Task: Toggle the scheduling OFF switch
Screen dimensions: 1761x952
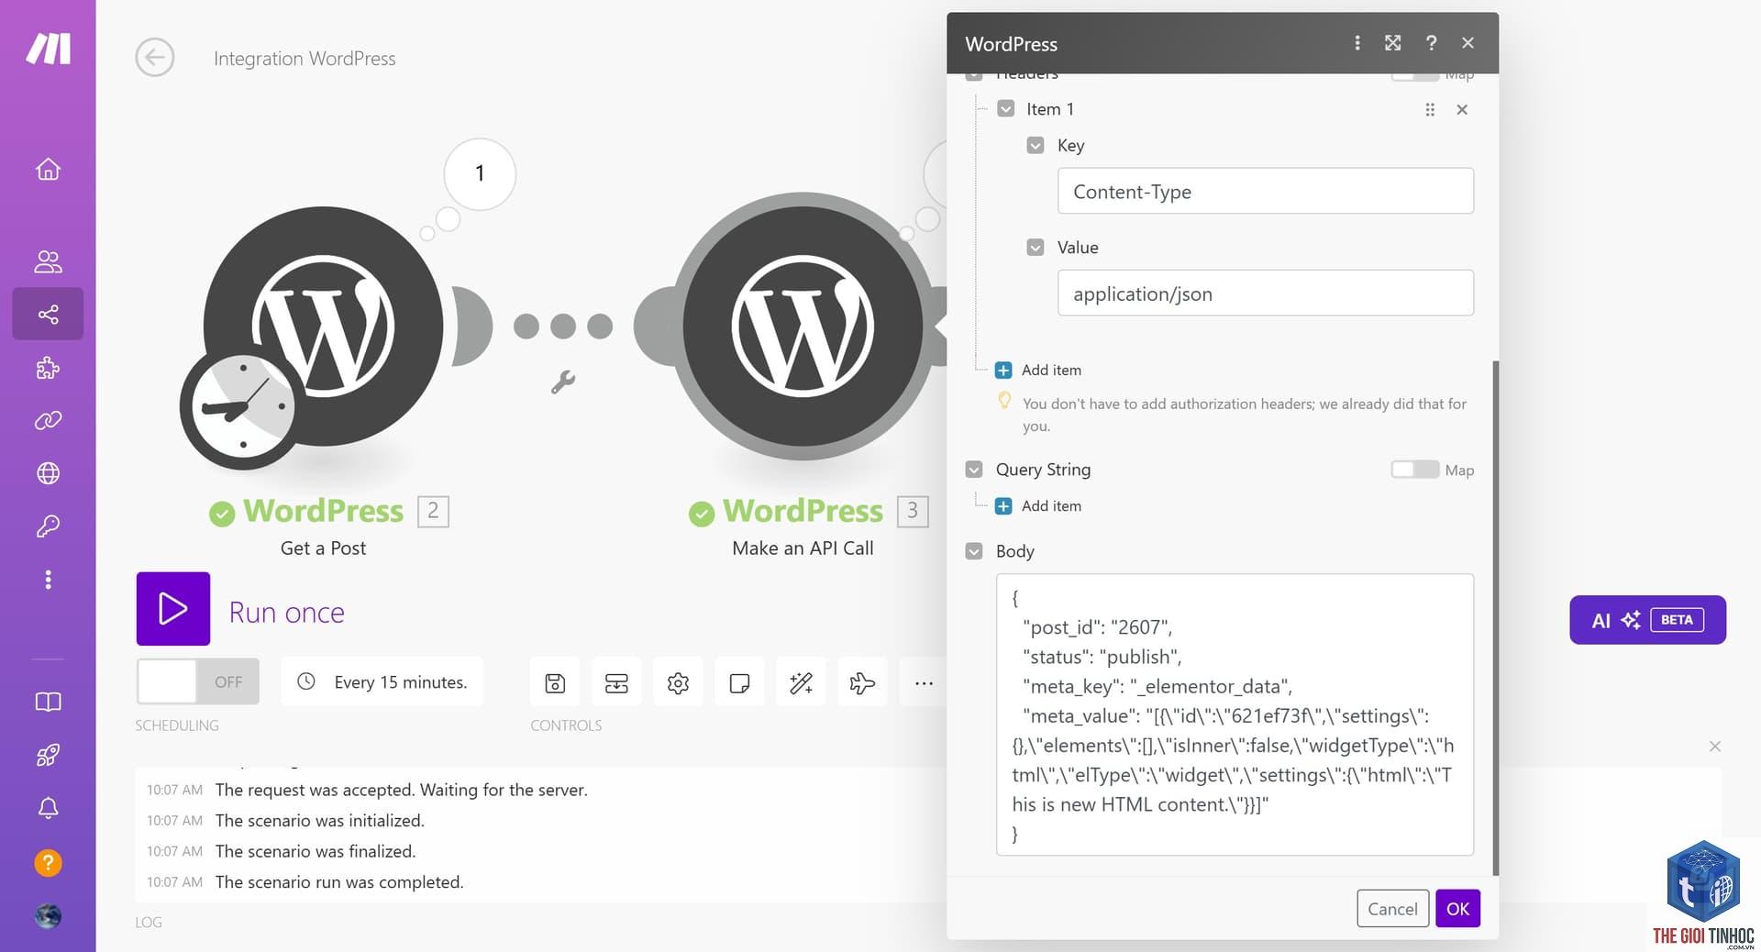Action: 198,681
